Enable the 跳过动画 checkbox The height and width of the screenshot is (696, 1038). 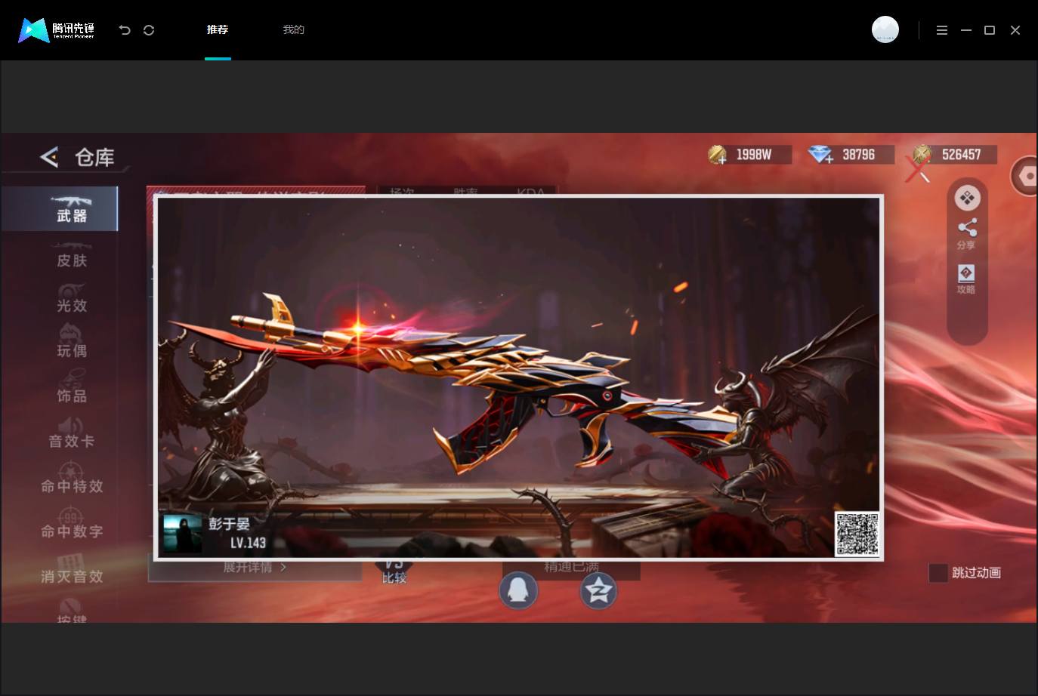coord(938,573)
